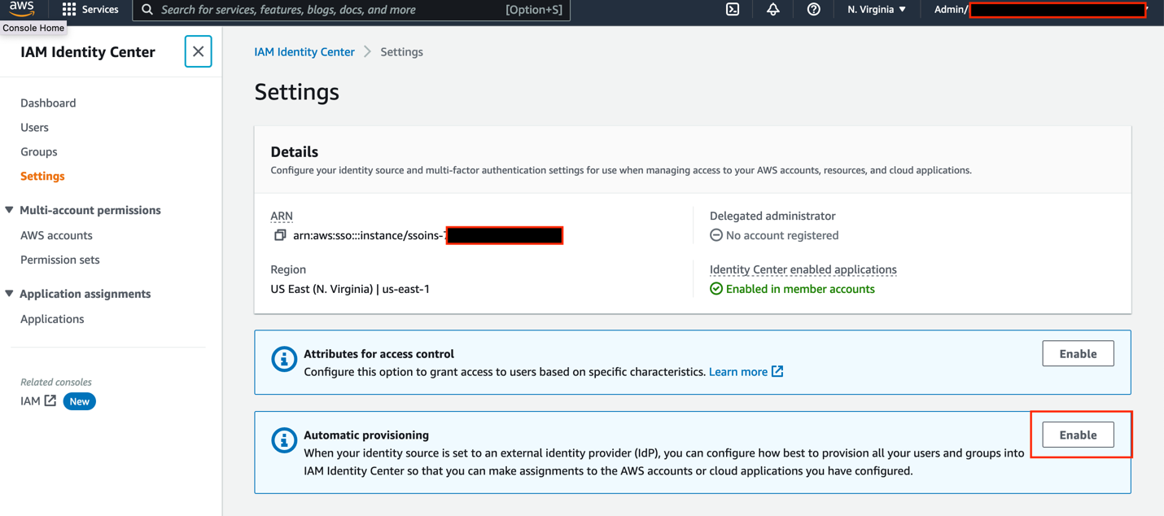Open the N. Virginia region dropdown
This screenshot has width=1164, height=516.
877,10
